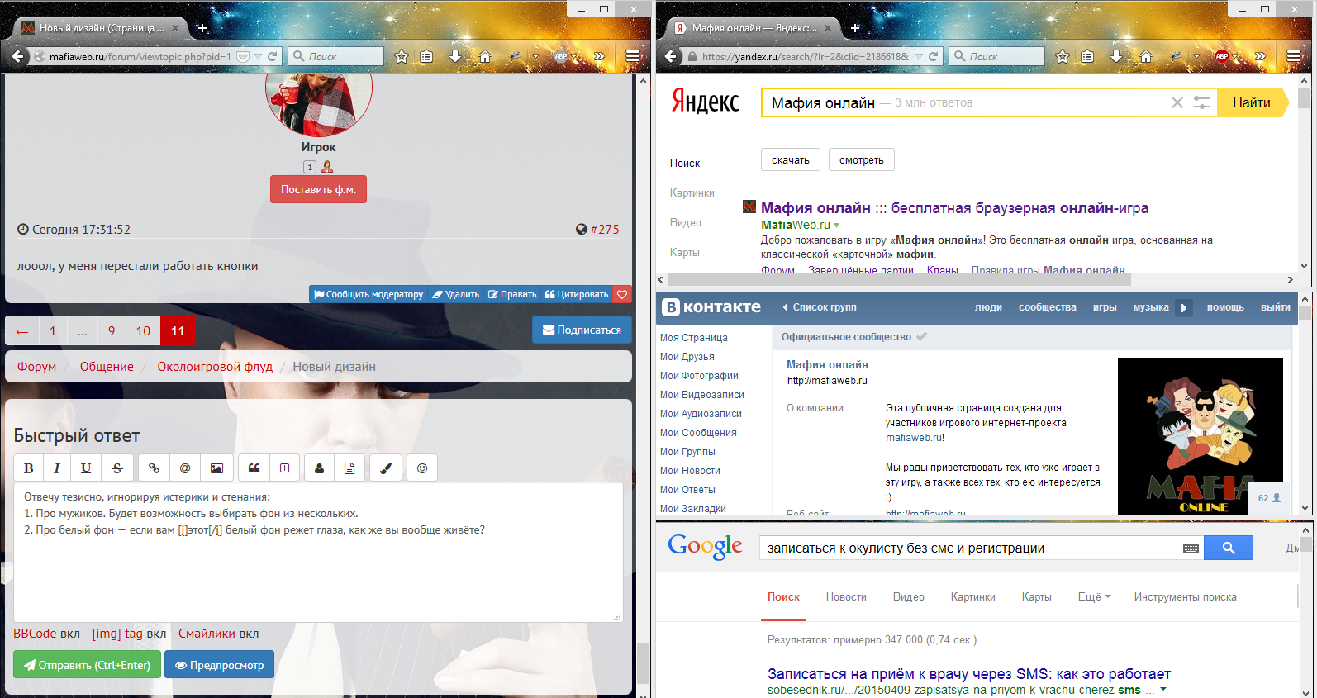This screenshot has width=1317, height=698.
Task: Go to page 10 of the forum topic
Action: click(143, 330)
